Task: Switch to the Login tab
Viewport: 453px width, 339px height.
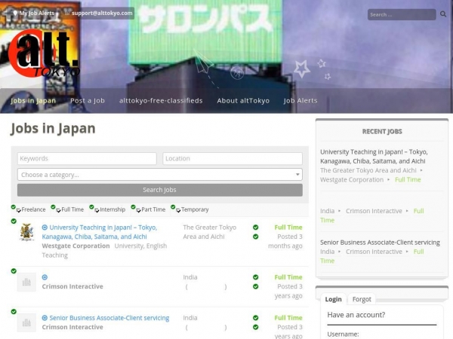Action: tap(334, 299)
